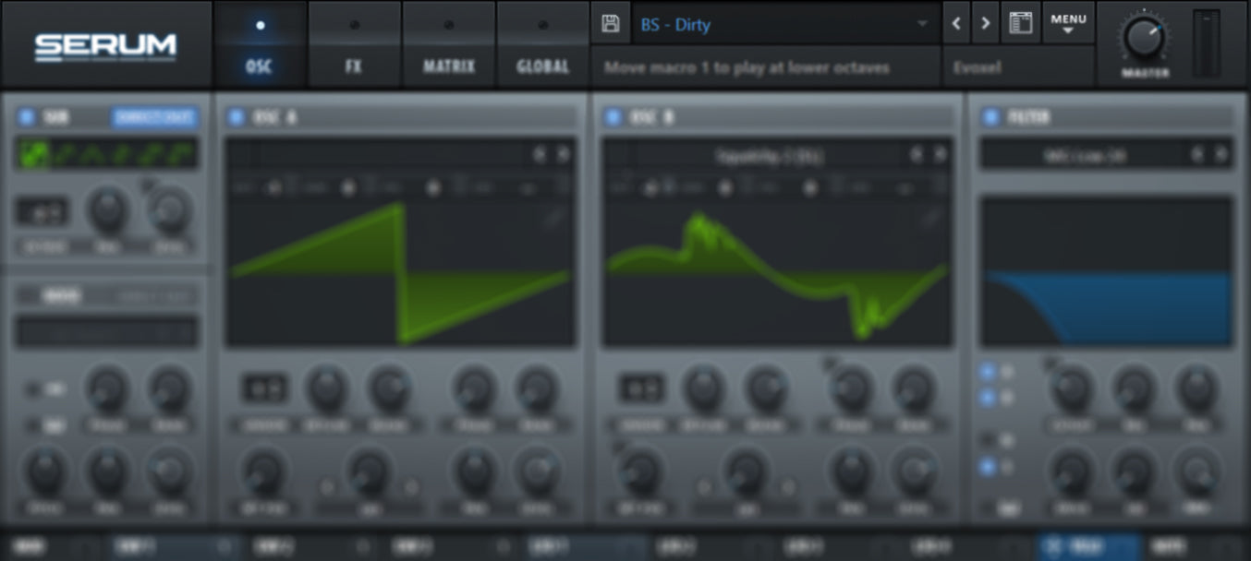Step OSC B to next wavetable
This screenshot has width=1251, height=561.
[940, 155]
